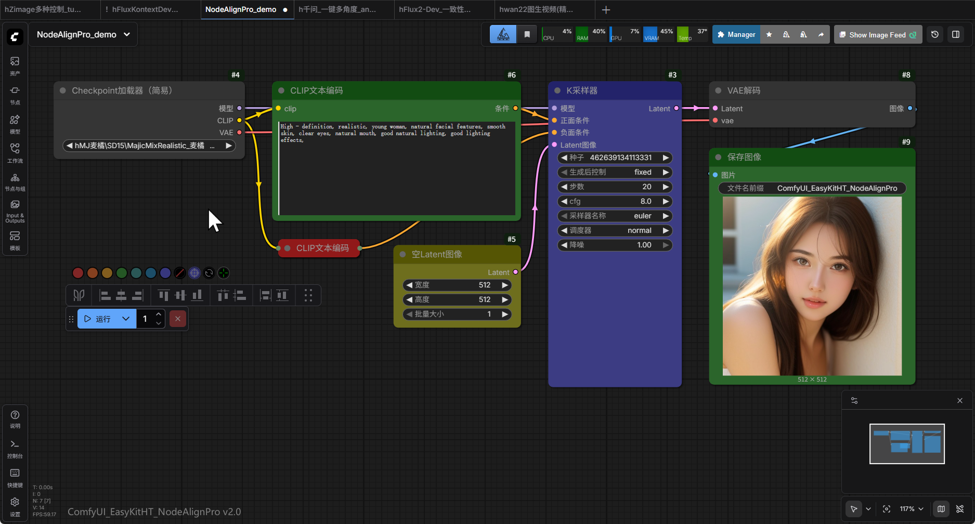
Task: Toggle link visibility icon at bottom right
Action: pyautogui.click(x=960, y=509)
